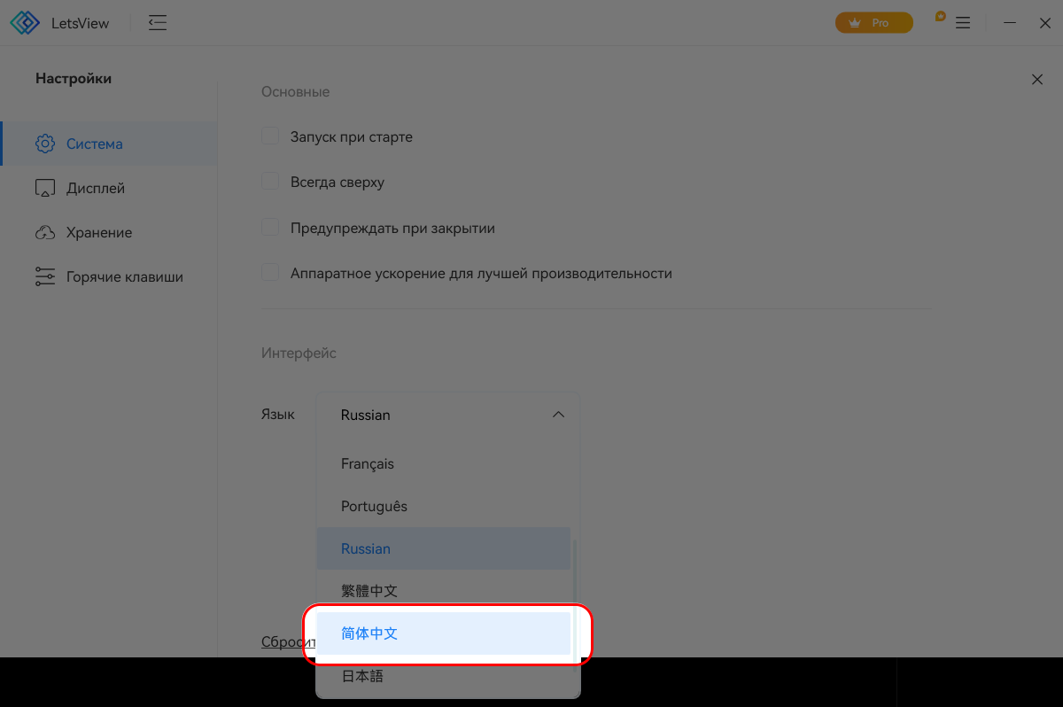Choose 简体中文 in the language list
1063x707 pixels.
click(444, 633)
